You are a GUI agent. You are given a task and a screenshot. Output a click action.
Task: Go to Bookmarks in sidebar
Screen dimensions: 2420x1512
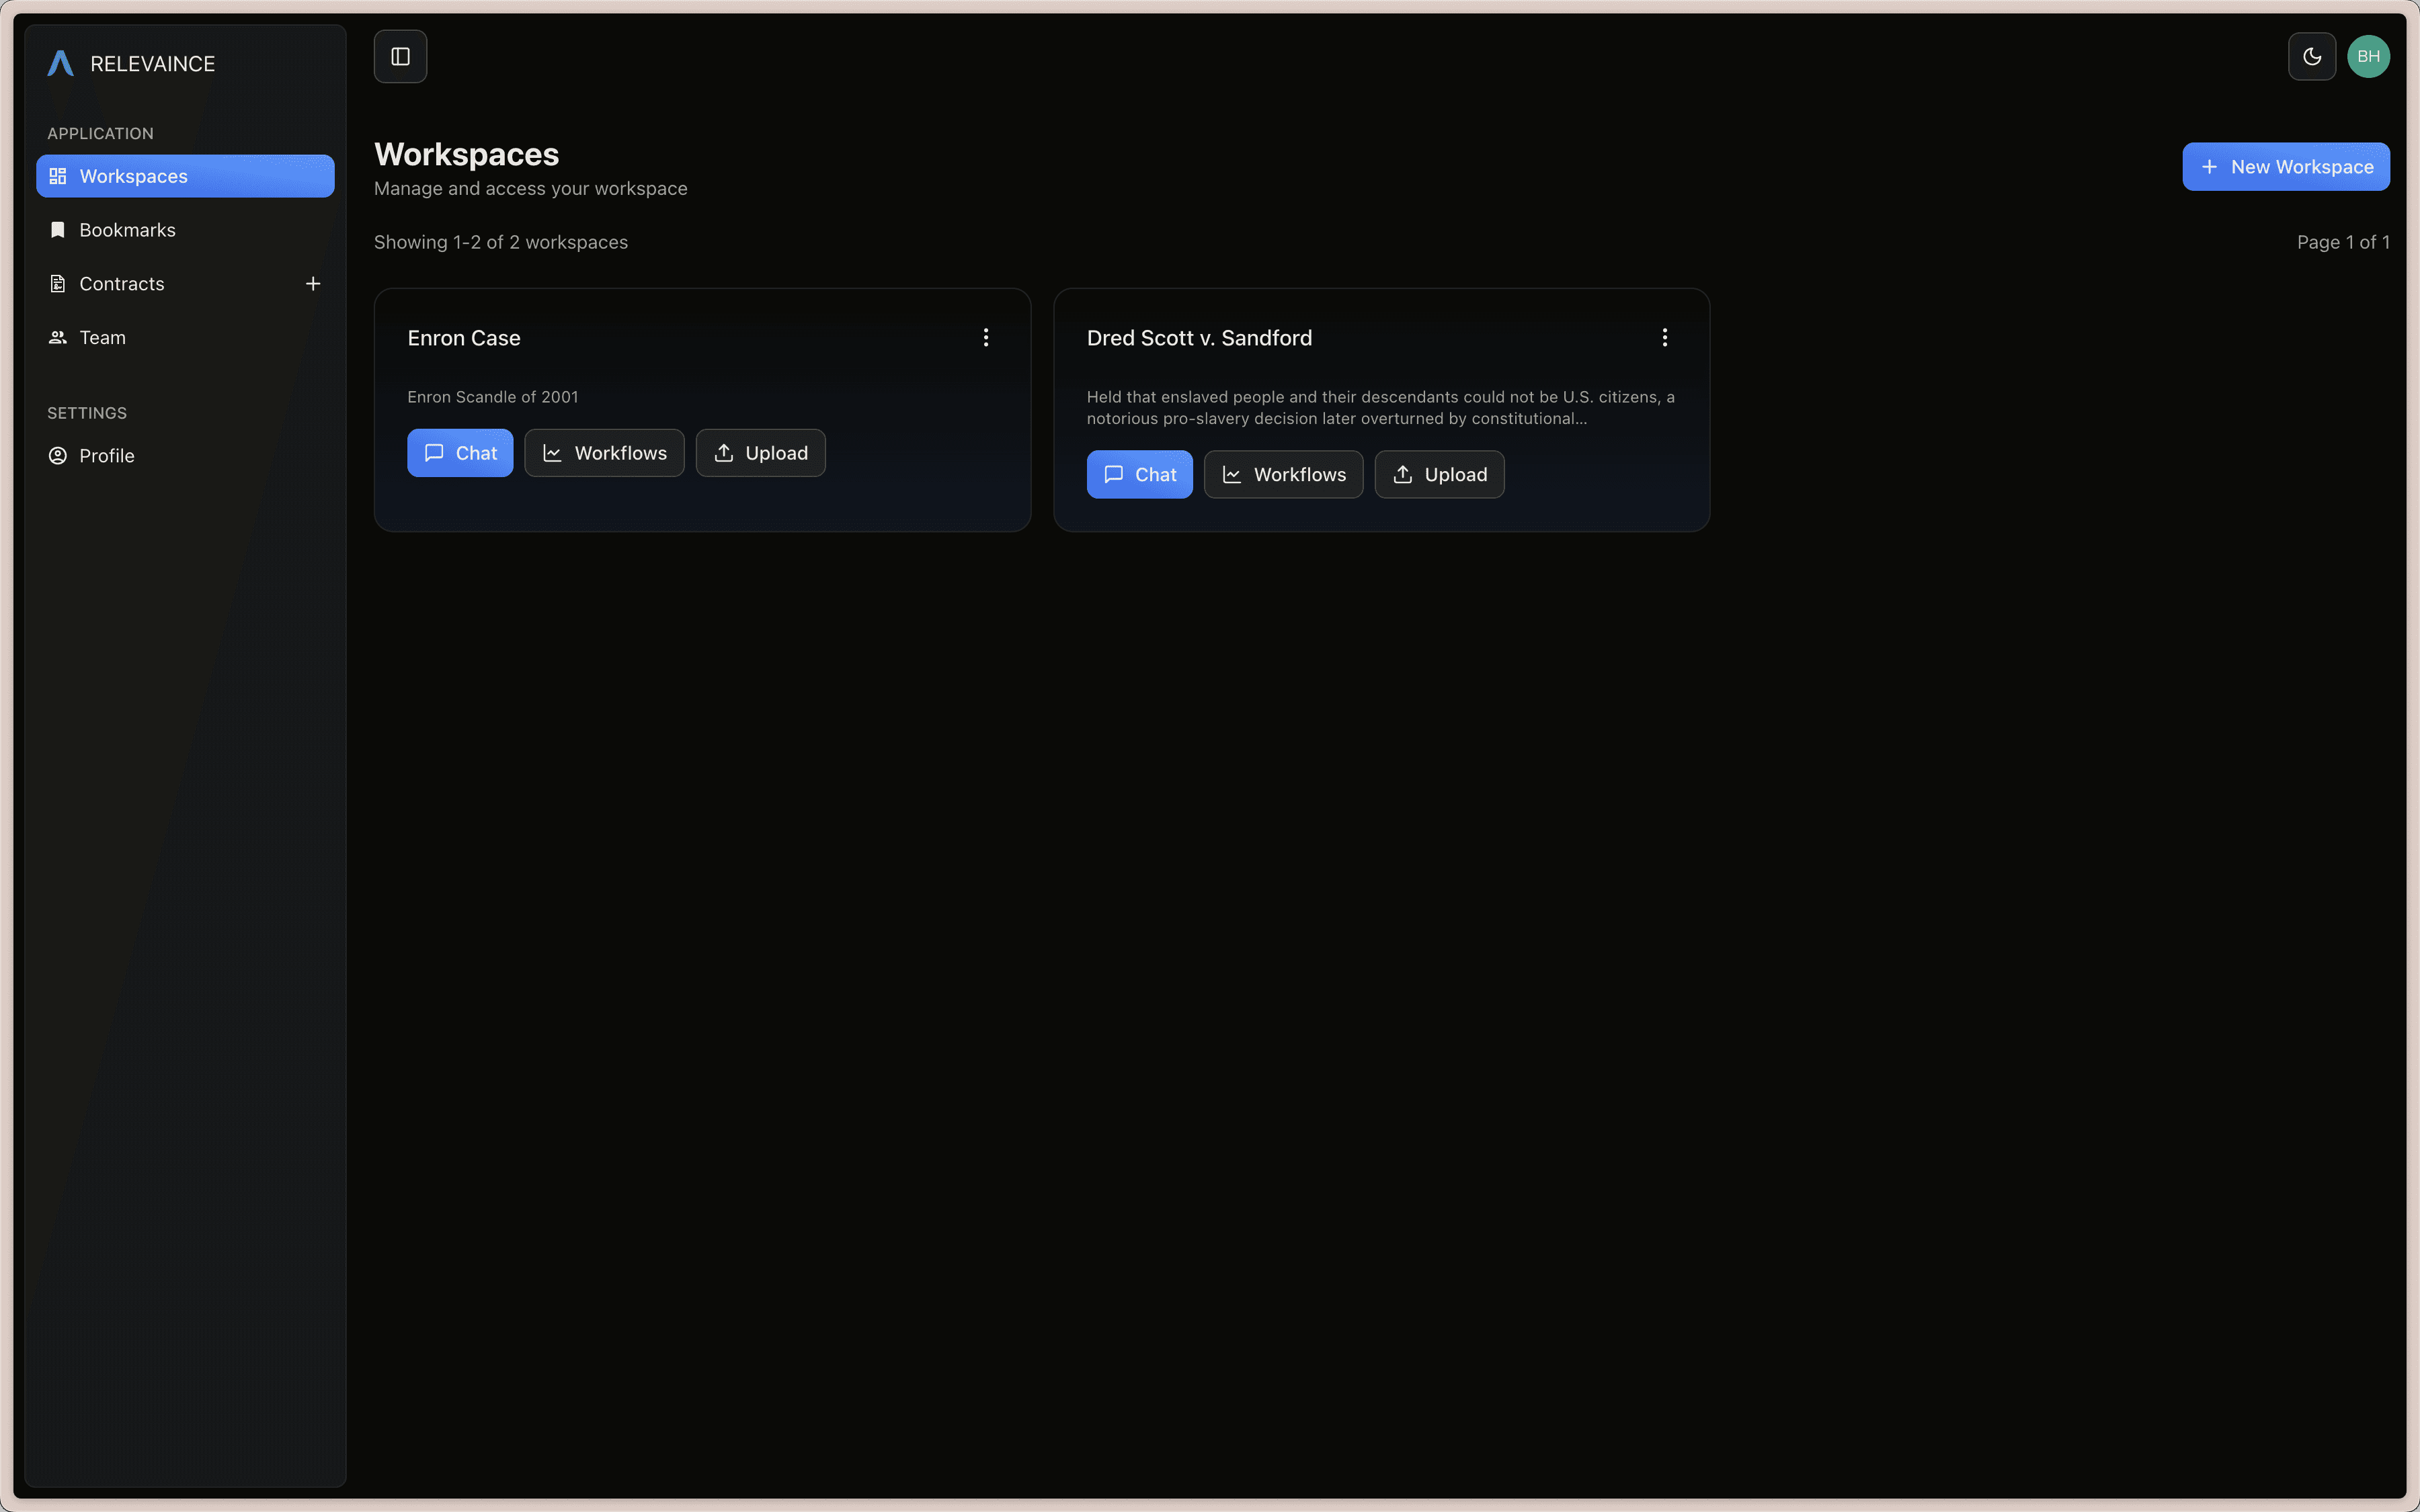pos(127,230)
